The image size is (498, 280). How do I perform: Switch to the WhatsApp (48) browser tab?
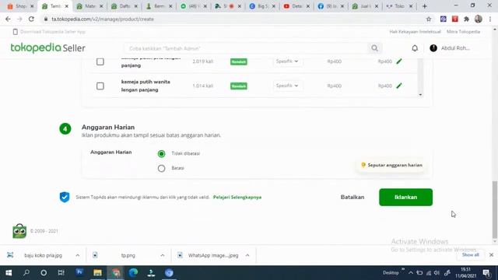pyautogui.click(x=193, y=6)
